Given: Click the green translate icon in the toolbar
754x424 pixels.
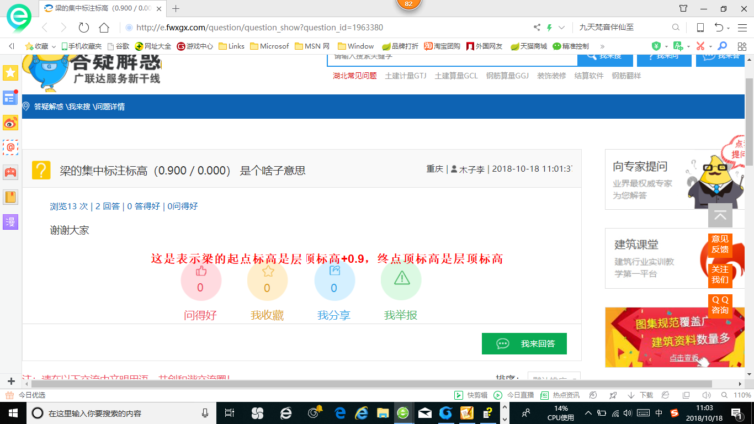Looking at the screenshot, I should click(678, 46).
